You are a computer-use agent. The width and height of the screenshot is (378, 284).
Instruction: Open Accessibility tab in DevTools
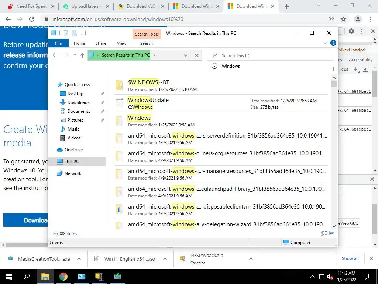pyautogui.click(x=360, y=60)
